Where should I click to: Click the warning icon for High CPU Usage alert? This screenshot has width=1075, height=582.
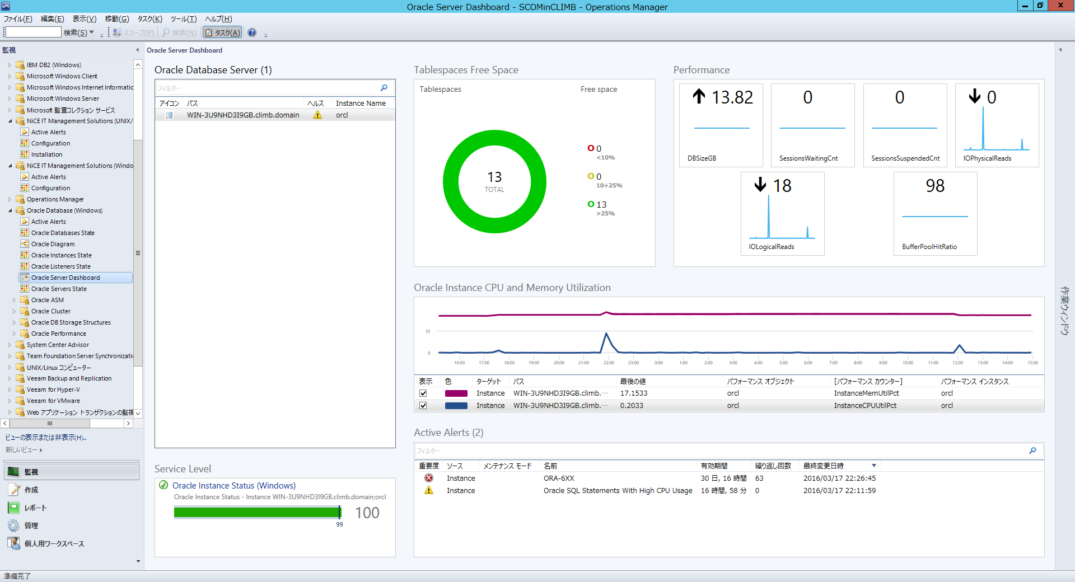pyautogui.click(x=429, y=490)
